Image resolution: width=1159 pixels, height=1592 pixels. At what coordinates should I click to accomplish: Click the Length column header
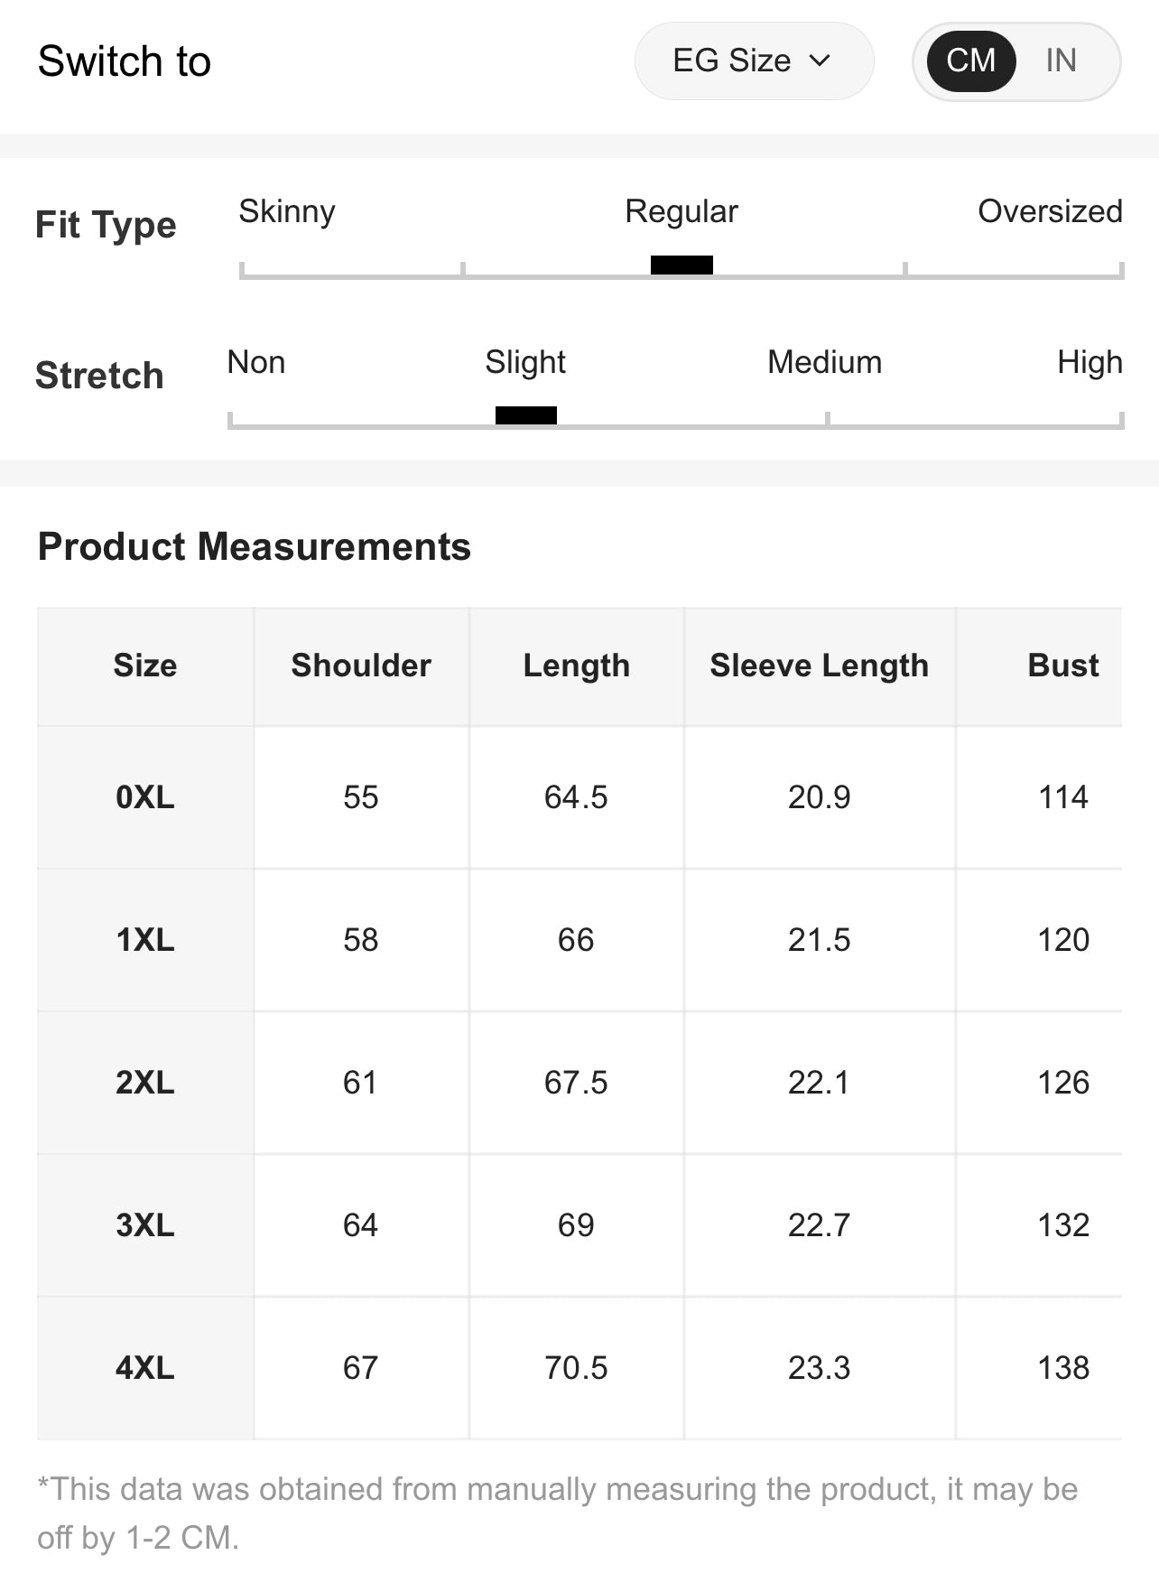576,666
